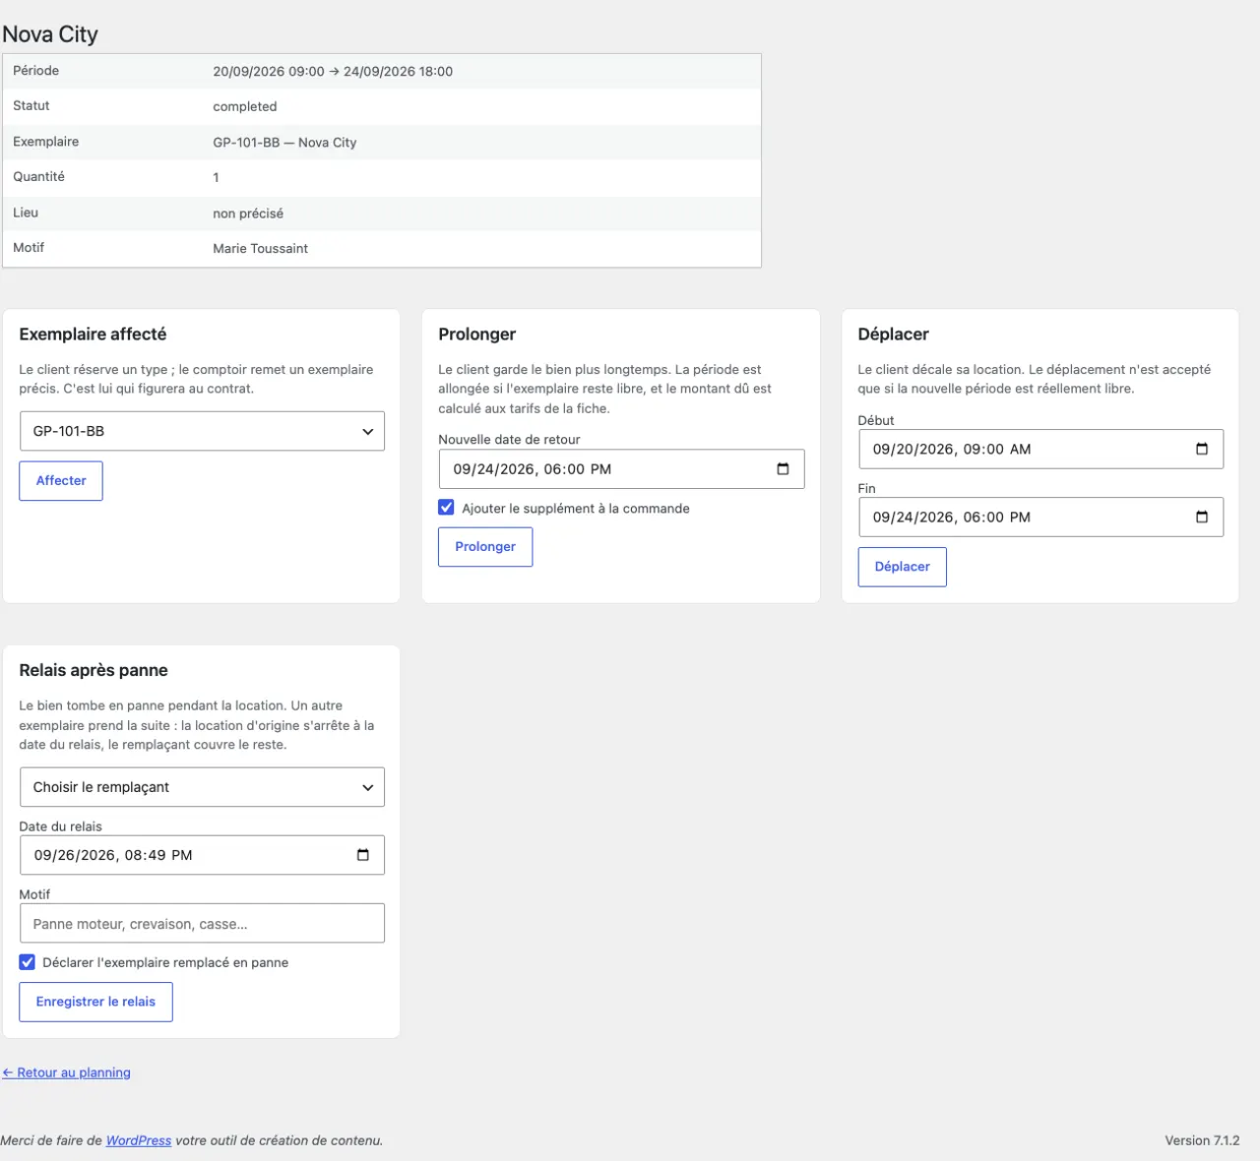The image size is (1260, 1161).
Task: Click the 'Quantité' row label
Action: tap(38, 177)
